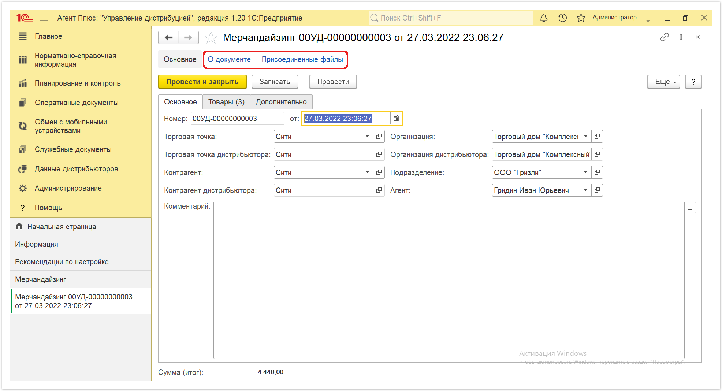Expand the Контрагент dropdown list
This screenshot has width=722, height=391.
tap(367, 172)
